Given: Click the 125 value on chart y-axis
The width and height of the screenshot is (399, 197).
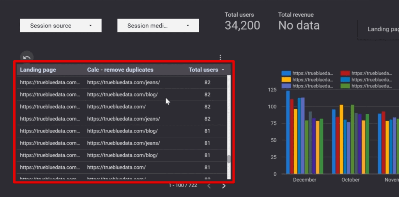Looking at the screenshot, I should pos(272,90).
